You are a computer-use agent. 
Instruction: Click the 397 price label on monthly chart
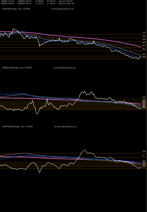click(x=144, y=161)
